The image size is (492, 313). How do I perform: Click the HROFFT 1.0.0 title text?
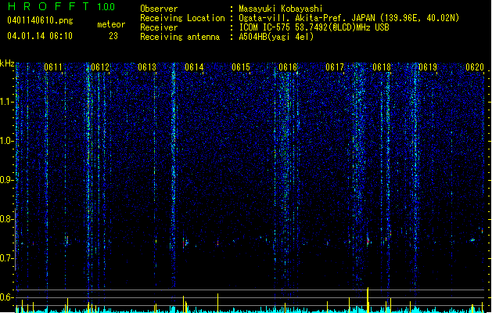62,6
